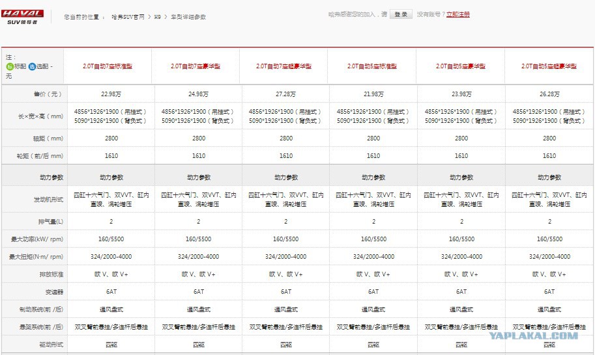Select the 2.0T自动5座豪华型 column header

click(461, 66)
